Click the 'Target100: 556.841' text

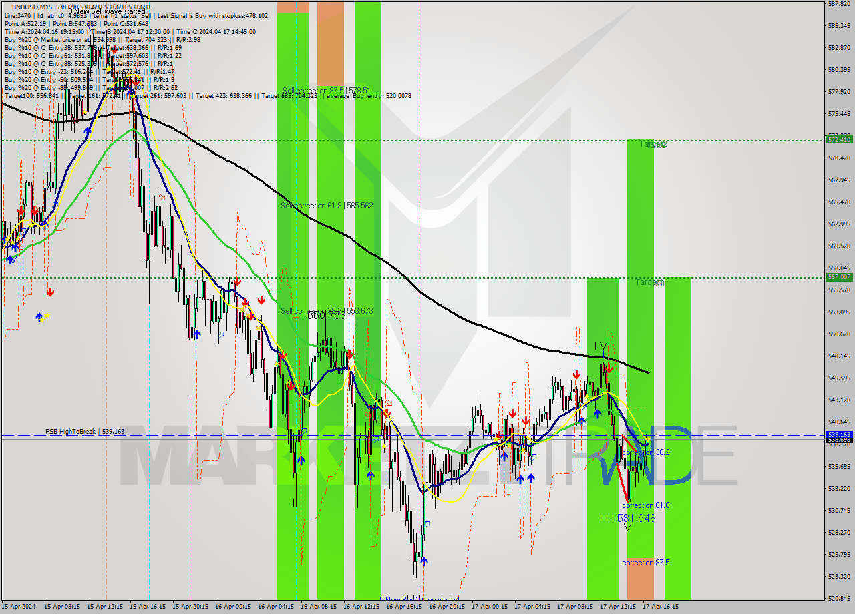pos(31,96)
